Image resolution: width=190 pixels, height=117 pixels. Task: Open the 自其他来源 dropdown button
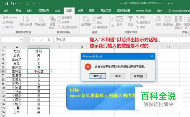point(26,22)
